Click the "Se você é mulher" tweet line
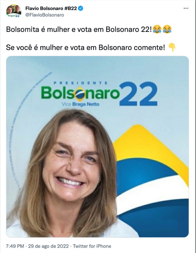The height and width of the screenshot is (253, 196). (x=85, y=47)
